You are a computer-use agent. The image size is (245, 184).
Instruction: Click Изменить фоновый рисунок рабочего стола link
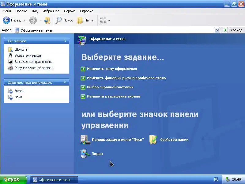tap(126, 78)
